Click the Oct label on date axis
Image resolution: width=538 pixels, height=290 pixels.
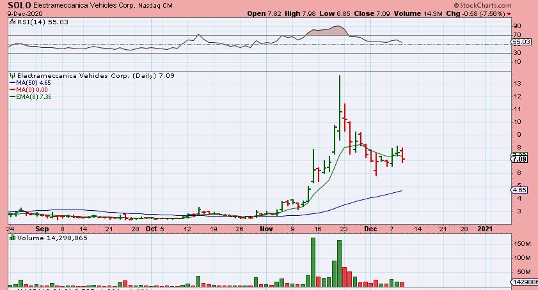151,229
